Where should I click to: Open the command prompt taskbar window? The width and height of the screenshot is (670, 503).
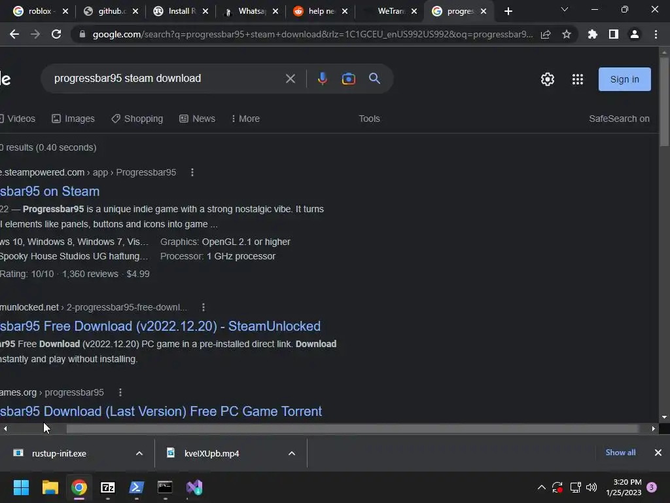point(165,487)
